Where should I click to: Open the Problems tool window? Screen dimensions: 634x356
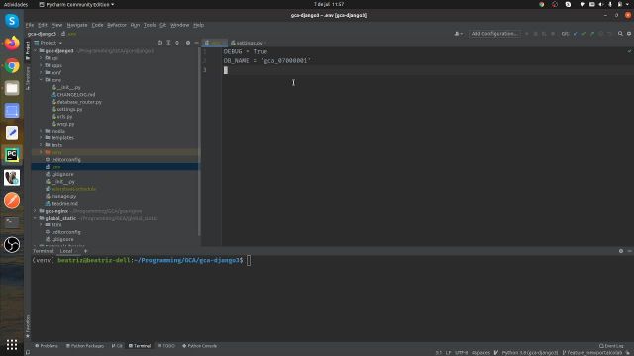pyautogui.click(x=47, y=346)
